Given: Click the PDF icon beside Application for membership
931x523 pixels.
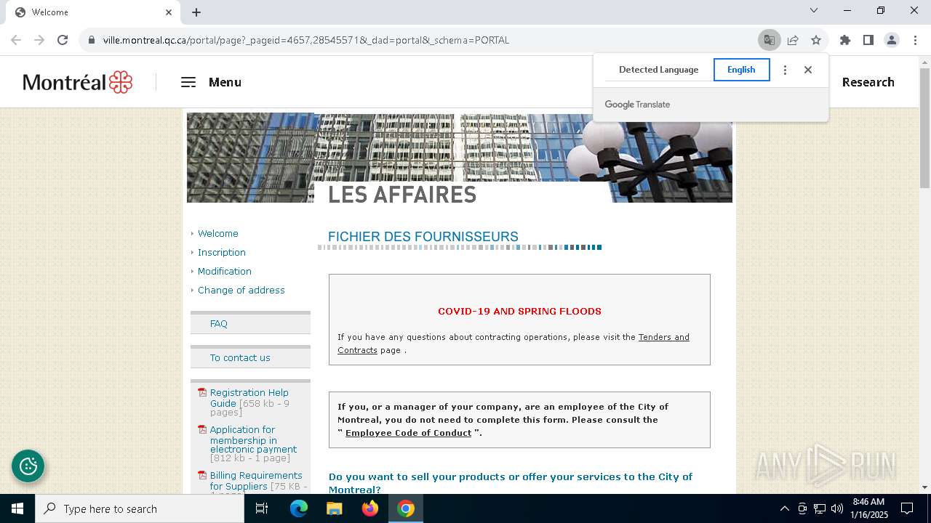Looking at the screenshot, I should coord(202,429).
